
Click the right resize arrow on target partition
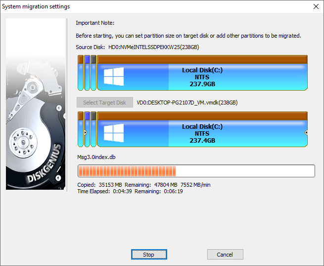click(x=306, y=133)
